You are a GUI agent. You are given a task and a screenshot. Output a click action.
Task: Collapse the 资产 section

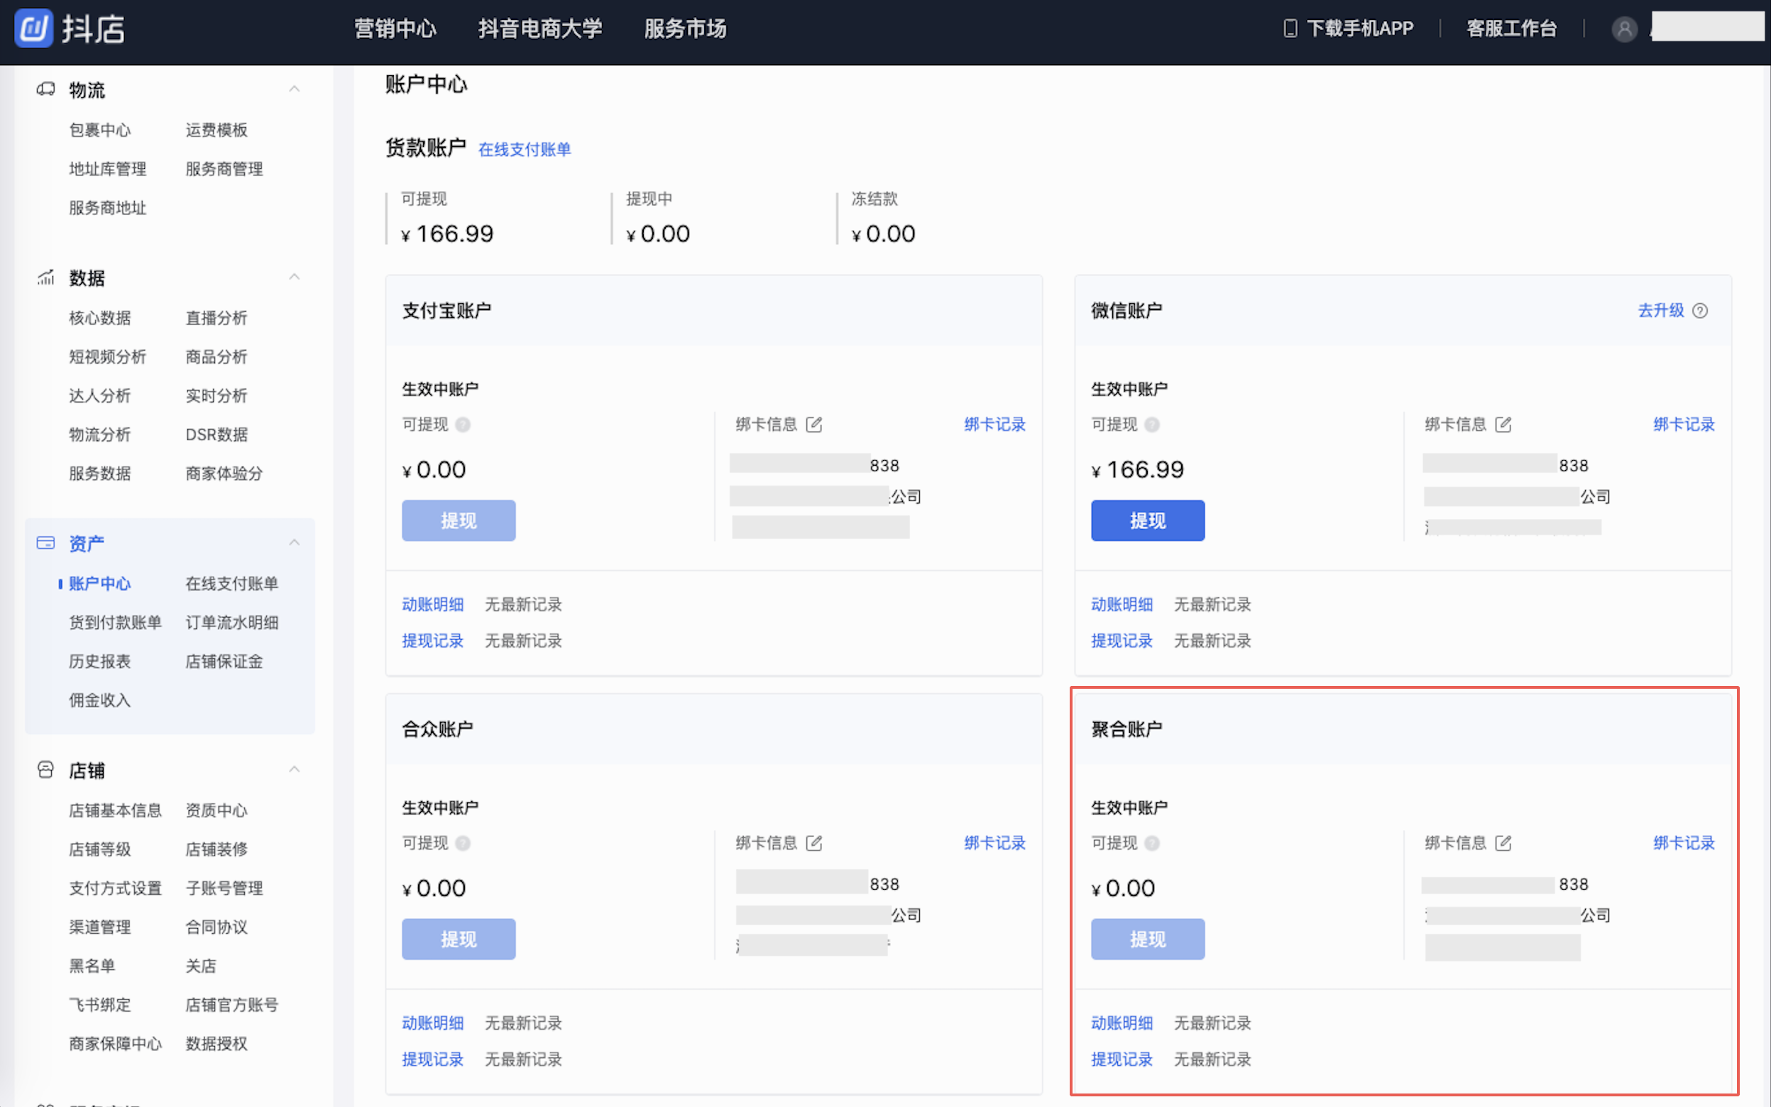point(294,542)
